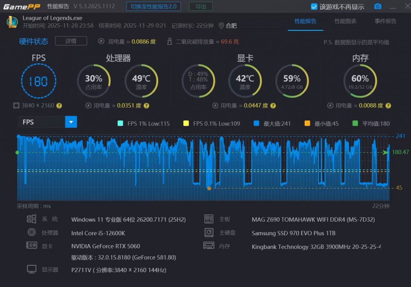Toggle FPS 1% Low legend series
The height and width of the screenshot is (287, 411).
(x=120, y=123)
